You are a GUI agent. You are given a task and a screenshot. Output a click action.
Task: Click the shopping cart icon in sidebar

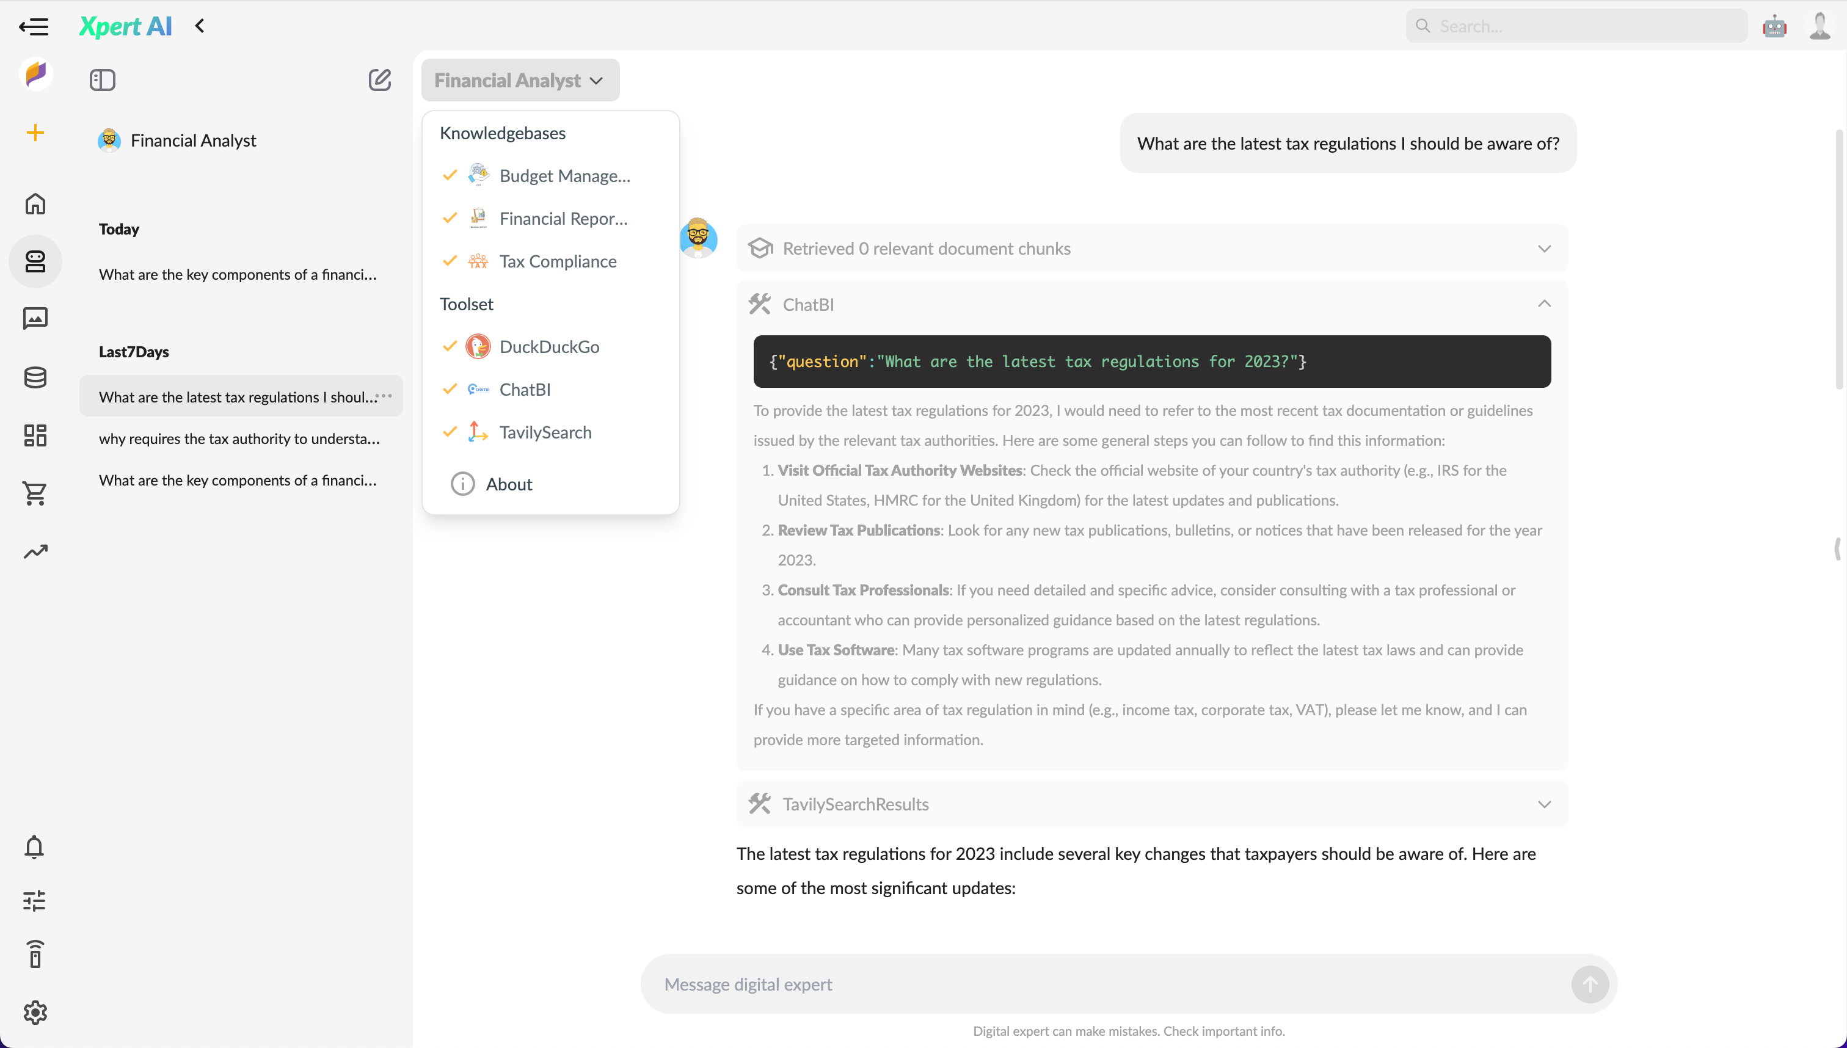35,493
